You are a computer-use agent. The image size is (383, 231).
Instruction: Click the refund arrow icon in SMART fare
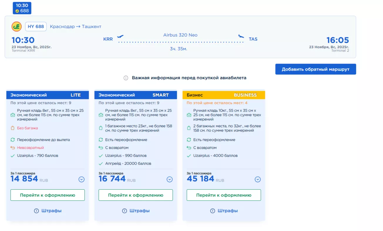101,148
